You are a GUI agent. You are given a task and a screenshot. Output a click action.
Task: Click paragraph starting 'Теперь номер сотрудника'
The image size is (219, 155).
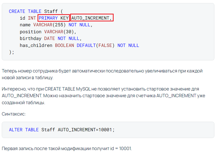coord(102,74)
